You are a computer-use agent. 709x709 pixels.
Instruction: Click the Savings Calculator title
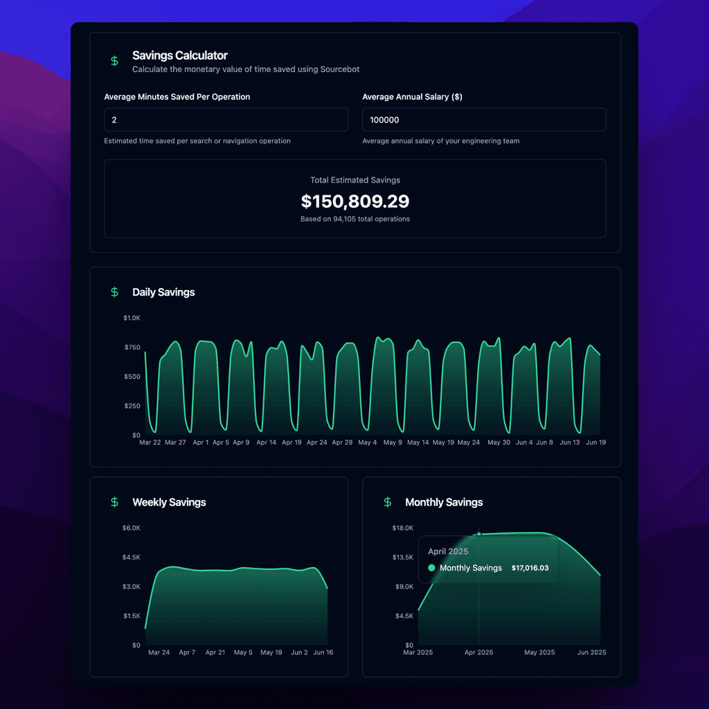(179, 55)
